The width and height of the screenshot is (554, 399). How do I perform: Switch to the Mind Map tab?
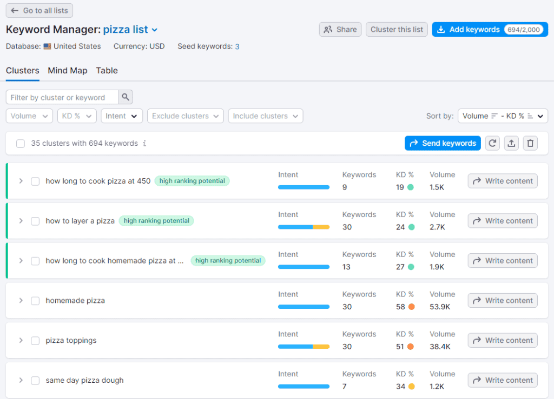point(67,71)
